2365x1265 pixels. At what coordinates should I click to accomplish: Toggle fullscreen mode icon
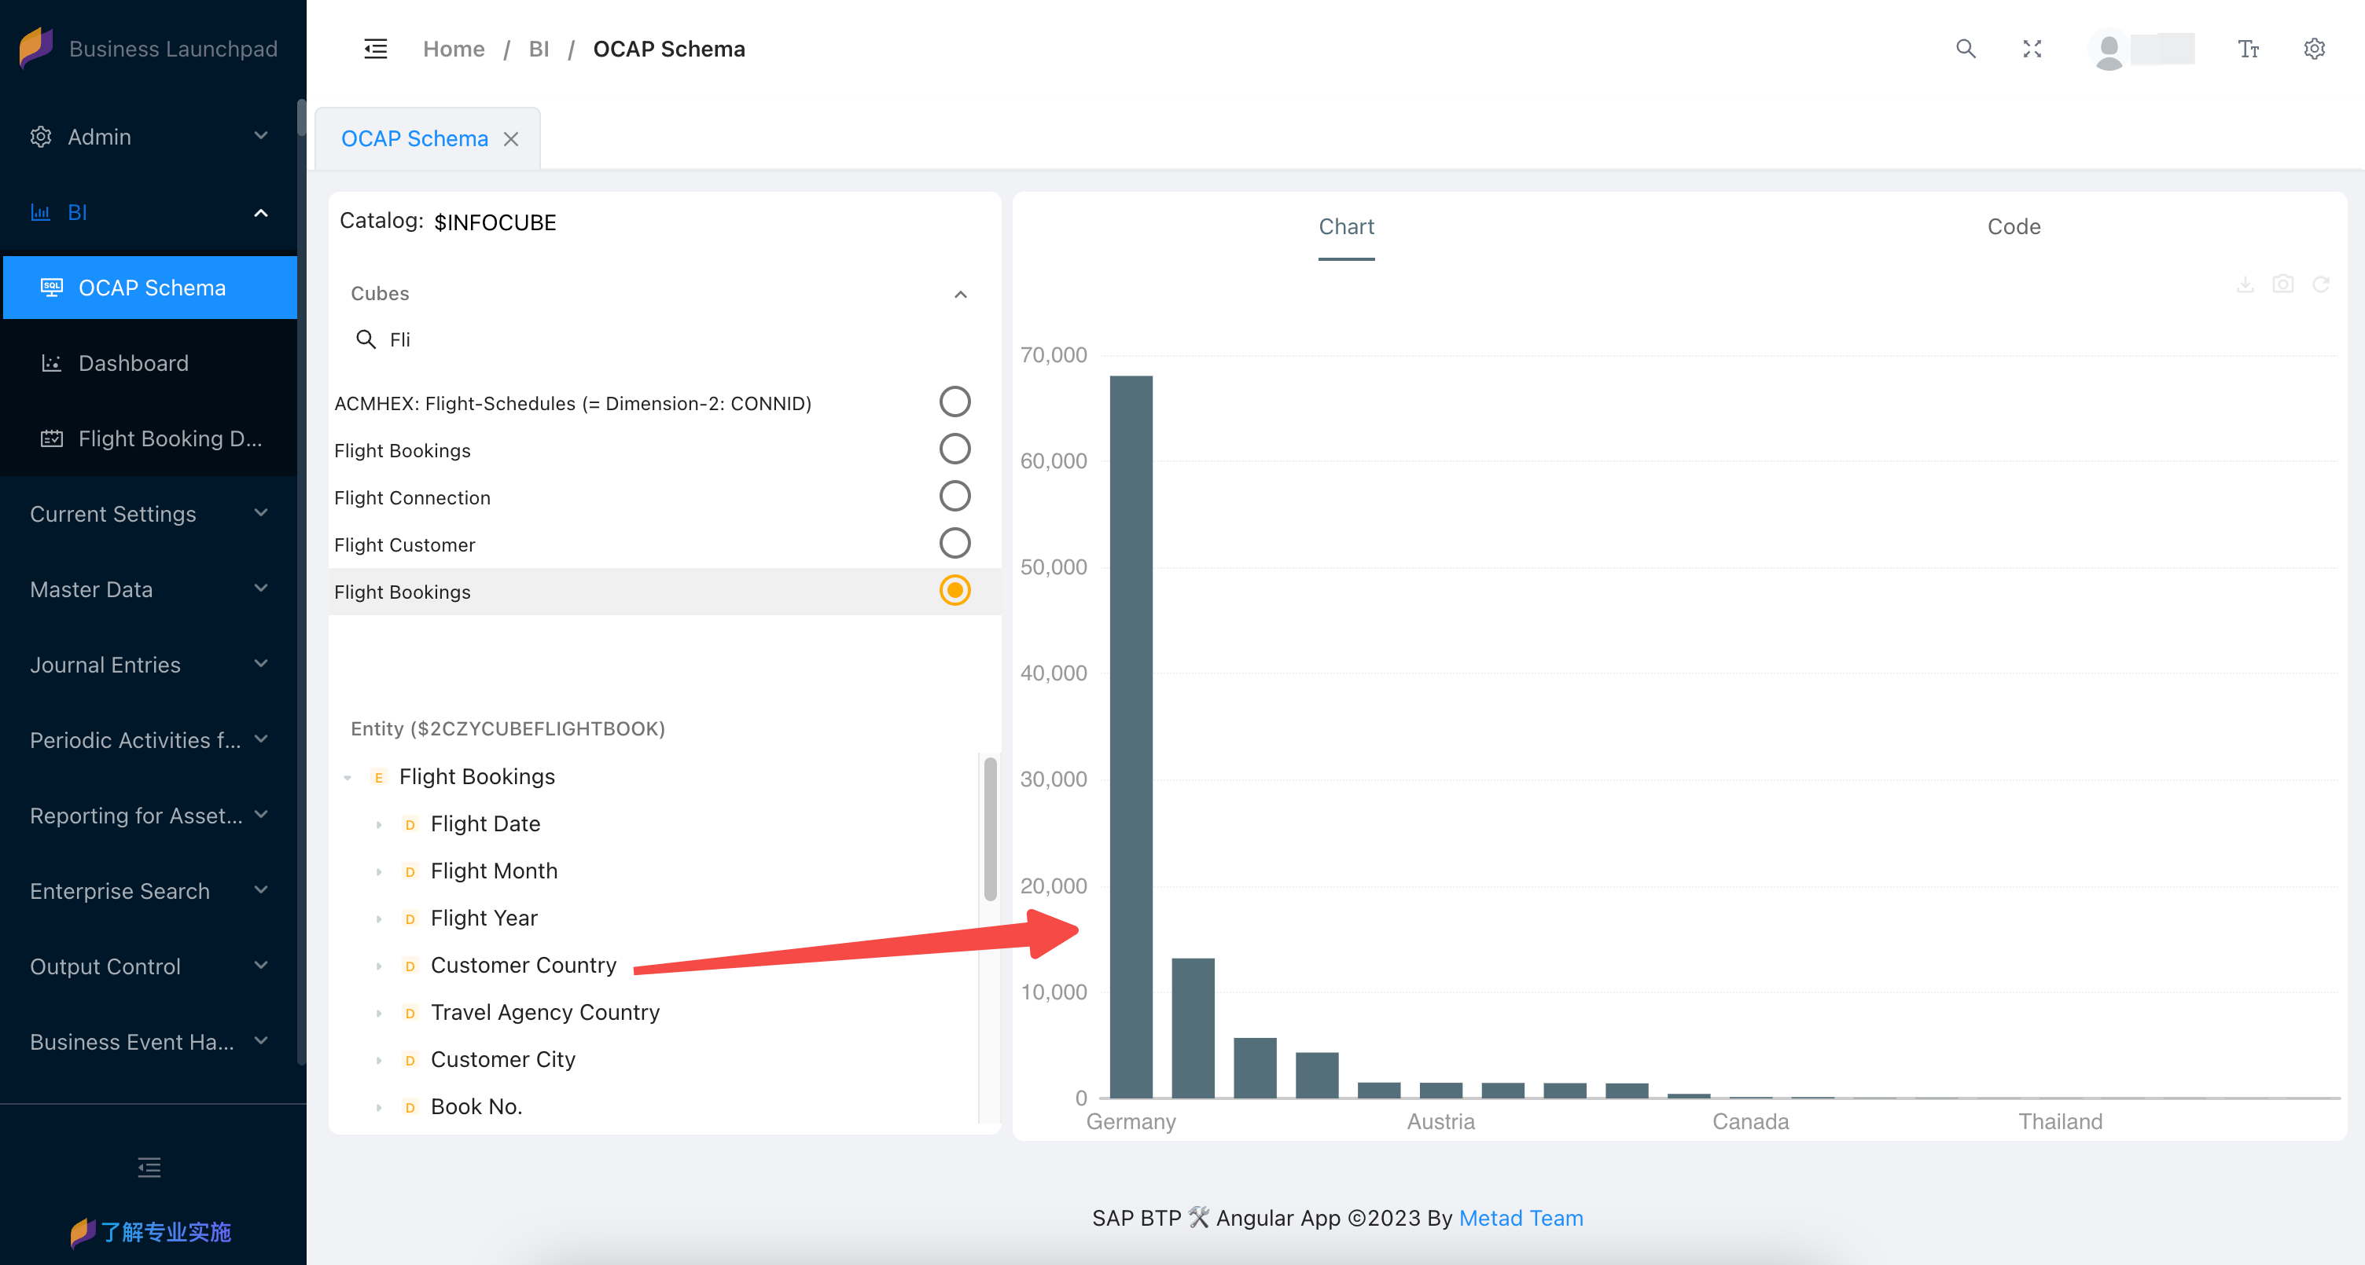[2032, 49]
